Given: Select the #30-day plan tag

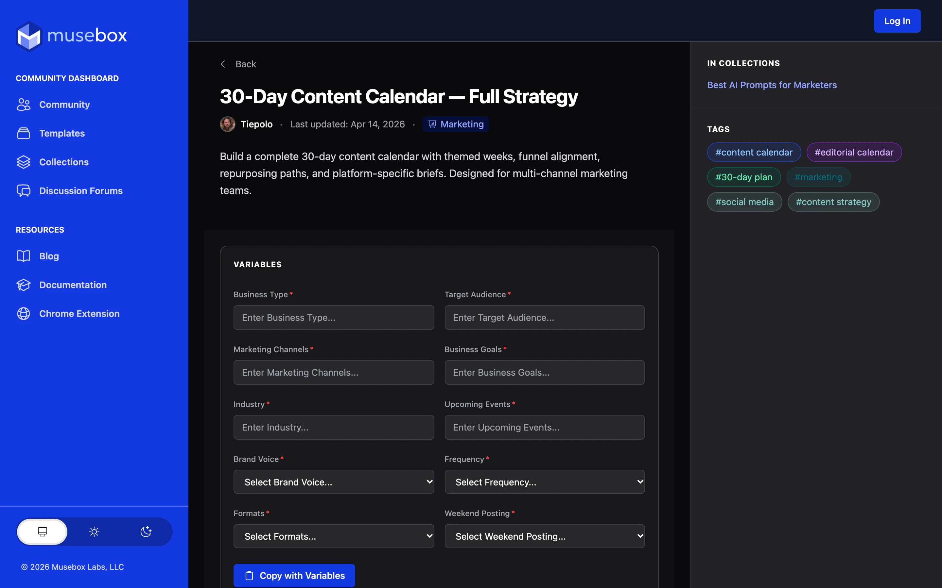Looking at the screenshot, I should click(743, 177).
